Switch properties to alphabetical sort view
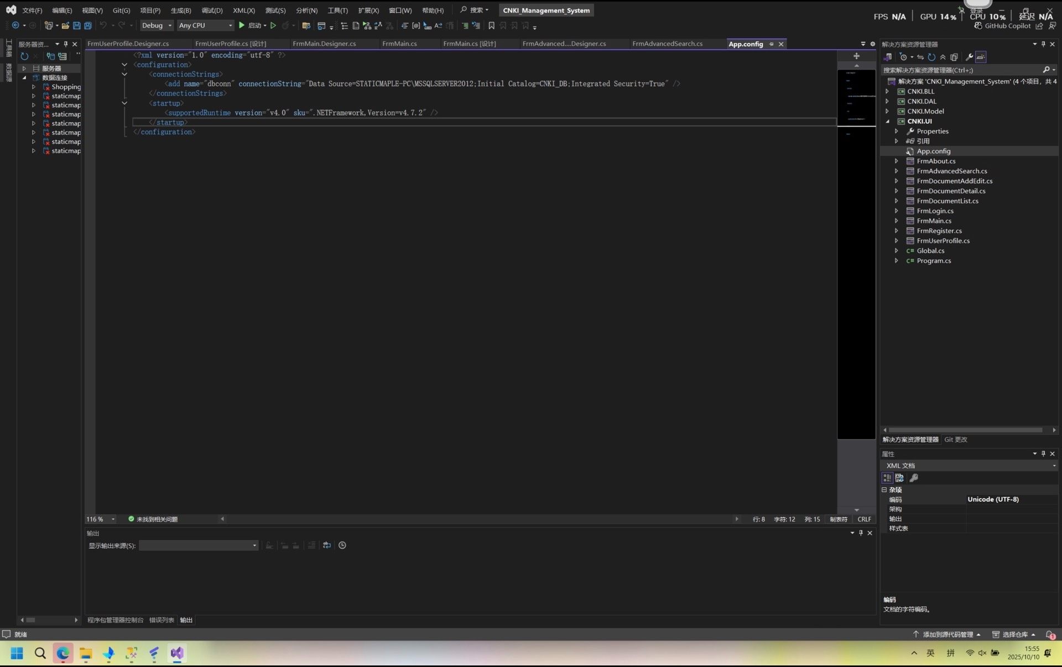This screenshot has height=667, width=1062. 899,478
